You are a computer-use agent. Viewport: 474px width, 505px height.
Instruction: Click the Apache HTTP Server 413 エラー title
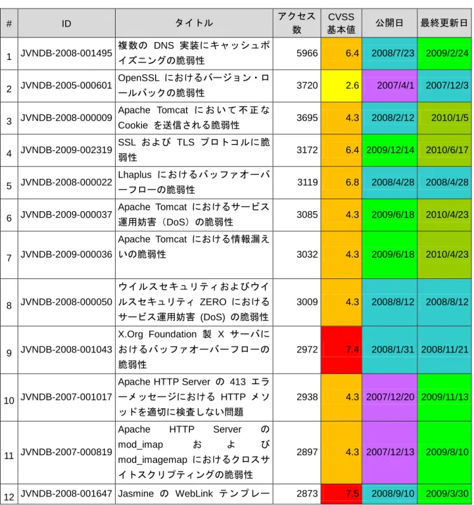pos(194,397)
